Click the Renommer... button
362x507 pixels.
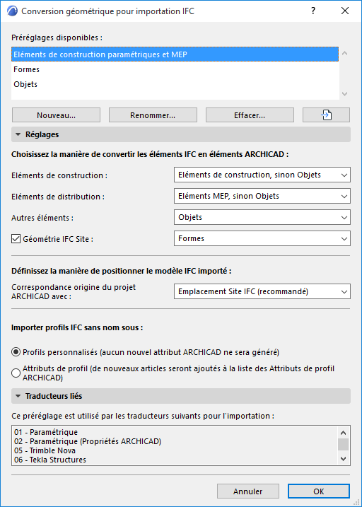(x=153, y=115)
